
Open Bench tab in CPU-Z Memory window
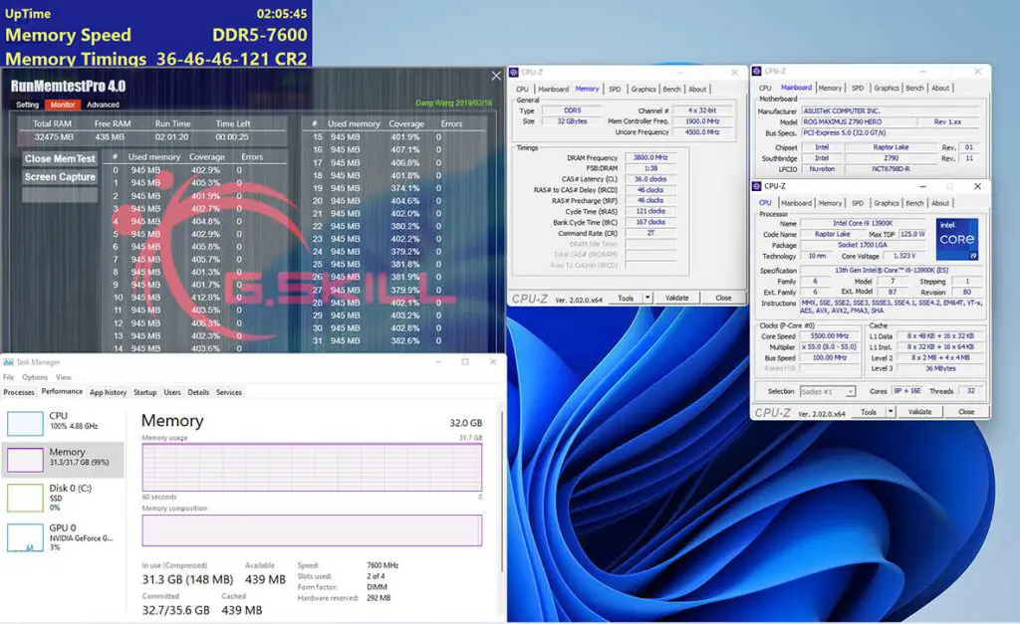672,89
